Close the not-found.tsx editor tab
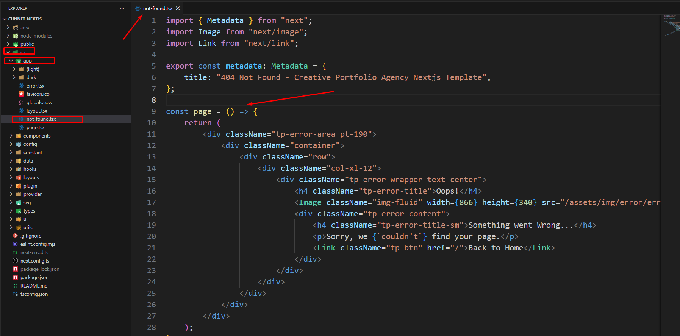The image size is (680, 336). [178, 8]
